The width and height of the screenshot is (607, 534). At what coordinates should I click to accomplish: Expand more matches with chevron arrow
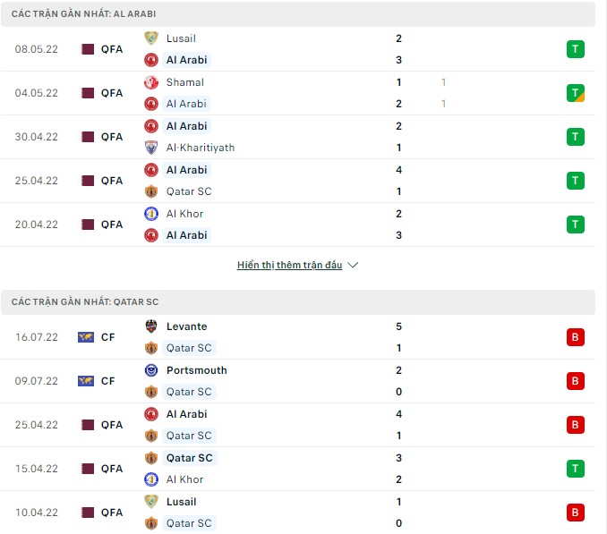click(353, 266)
